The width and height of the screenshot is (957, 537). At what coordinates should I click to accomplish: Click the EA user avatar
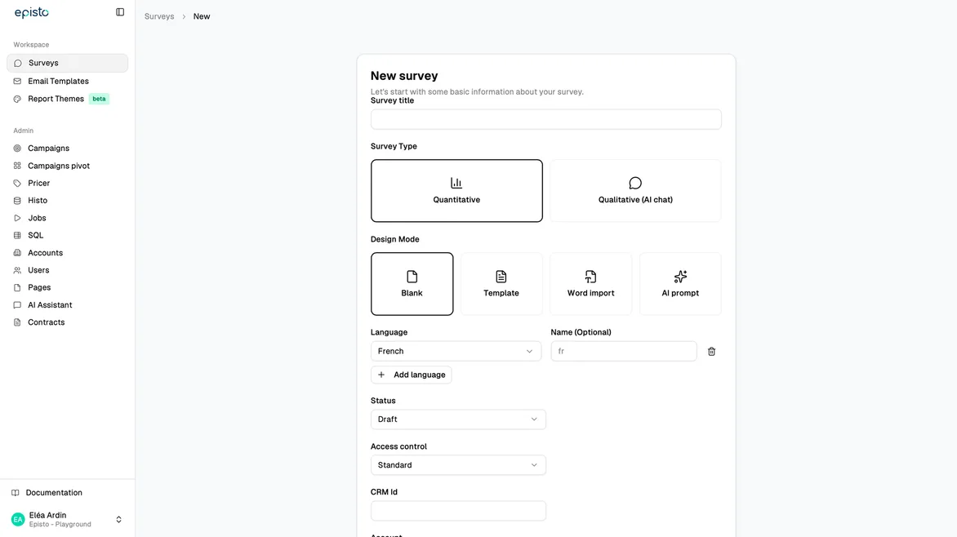tap(18, 519)
